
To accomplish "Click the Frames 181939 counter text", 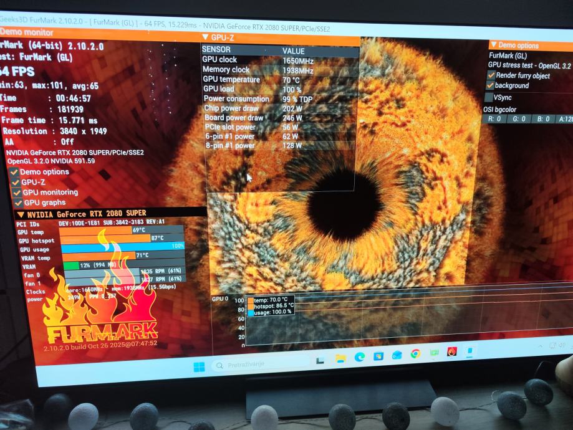I will (42, 109).
